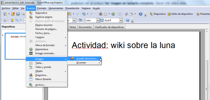The image size is (210, 100).
Task: Open the Azul 8 color dropdown
Action: click(121, 20)
